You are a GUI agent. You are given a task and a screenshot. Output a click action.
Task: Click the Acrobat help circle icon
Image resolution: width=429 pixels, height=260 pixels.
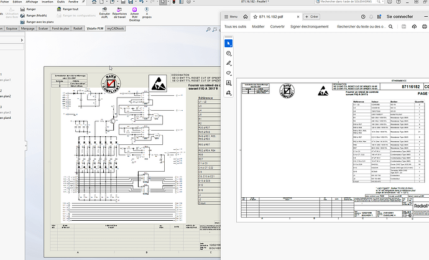point(363,17)
